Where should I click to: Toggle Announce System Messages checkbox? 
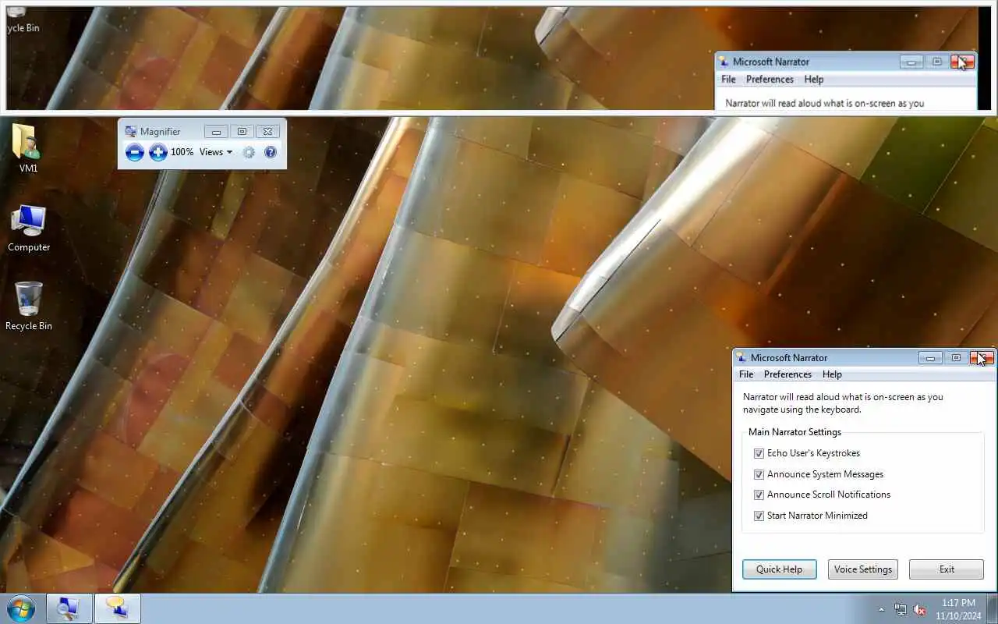point(759,474)
